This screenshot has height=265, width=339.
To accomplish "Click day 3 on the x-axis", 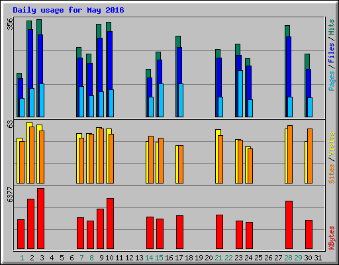I will click(42, 258).
